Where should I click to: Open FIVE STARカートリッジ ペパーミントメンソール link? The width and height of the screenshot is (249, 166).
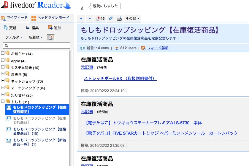click(161, 133)
